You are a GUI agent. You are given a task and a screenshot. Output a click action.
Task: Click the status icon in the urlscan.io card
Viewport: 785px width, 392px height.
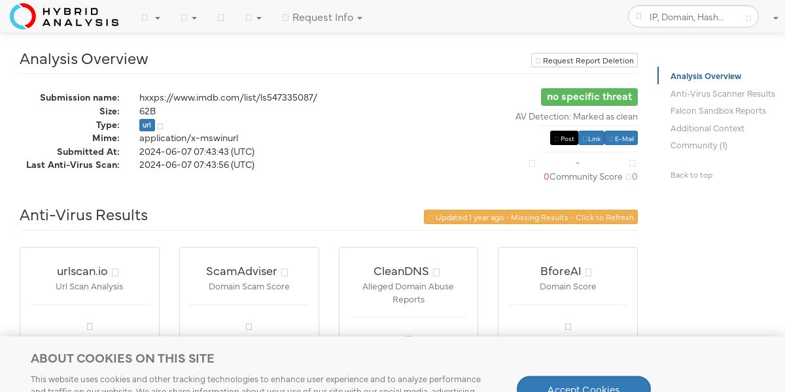coord(90,326)
